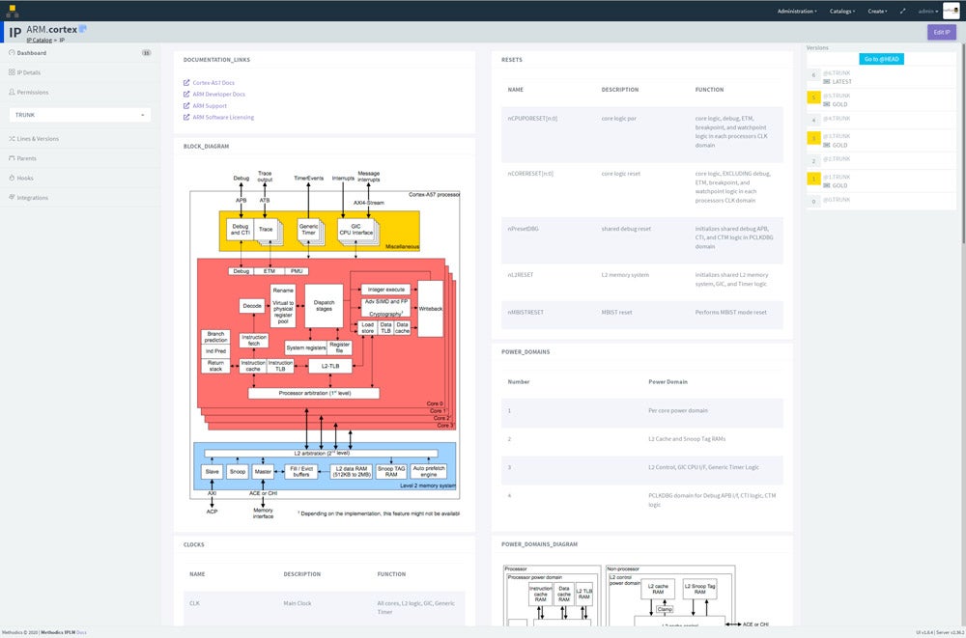This screenshot has height=638, width=966.
Task: Select version @4.TRUNK
Action: [836, 119]
